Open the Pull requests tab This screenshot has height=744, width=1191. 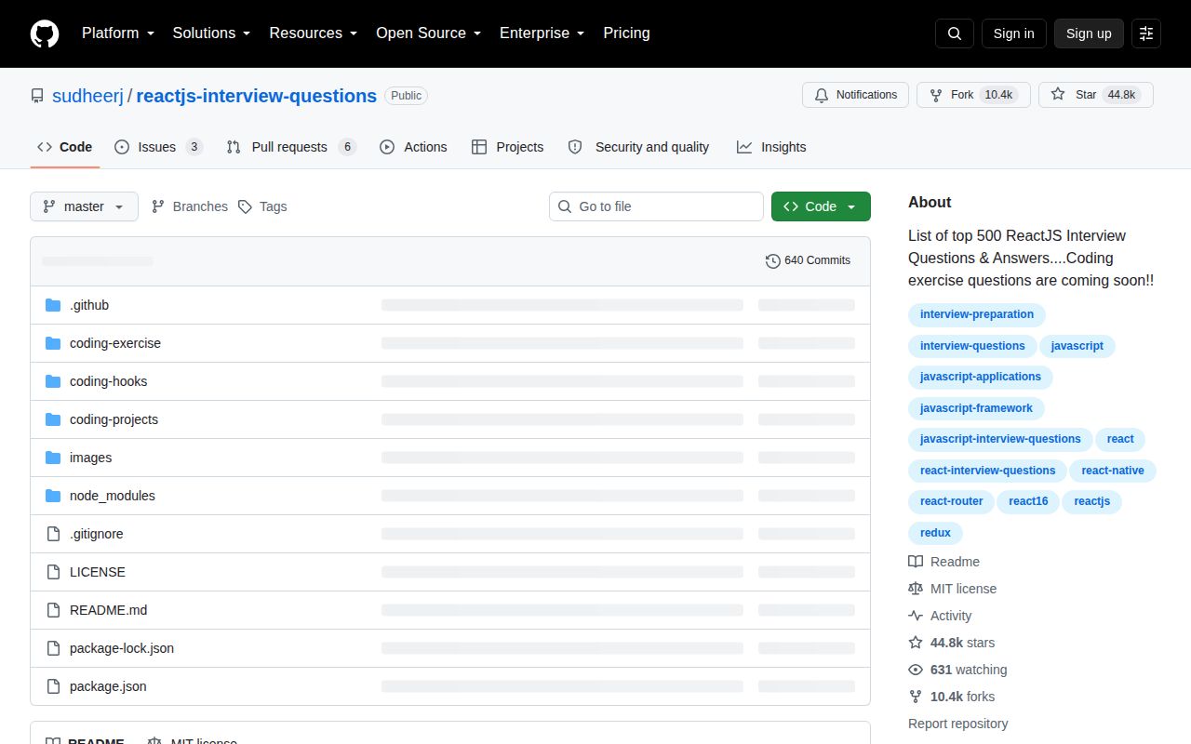[x=291, y=147]
